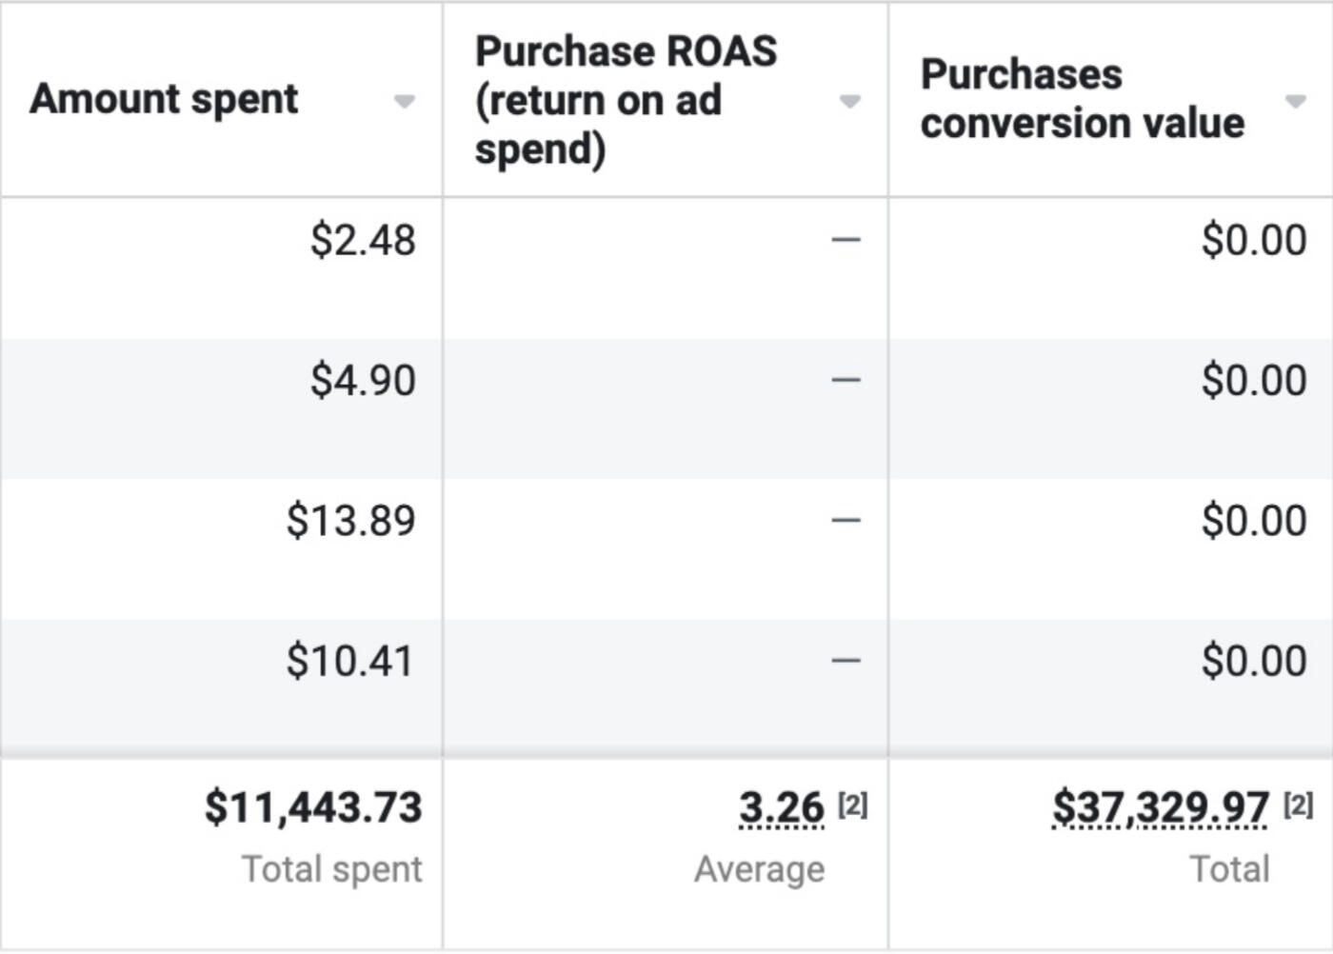Click the ROAS dash in the $13.89 row
This screenshot has height=954, width=1333.
(846, 521)
